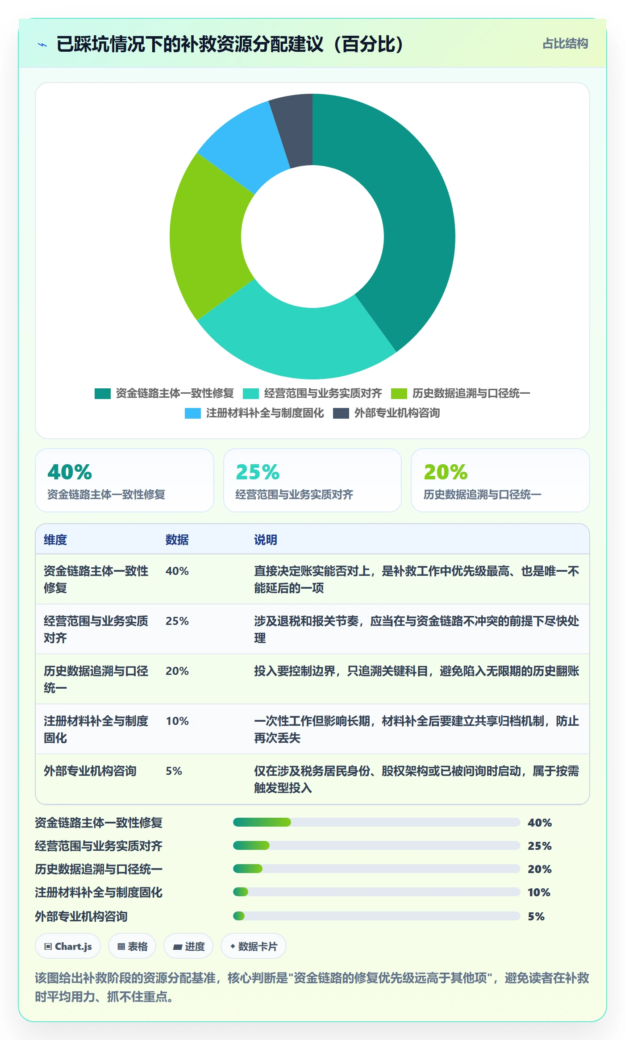Click table row name 外部专业机构咨询
The image size is (625, 1040).
(x=90, y=771)
